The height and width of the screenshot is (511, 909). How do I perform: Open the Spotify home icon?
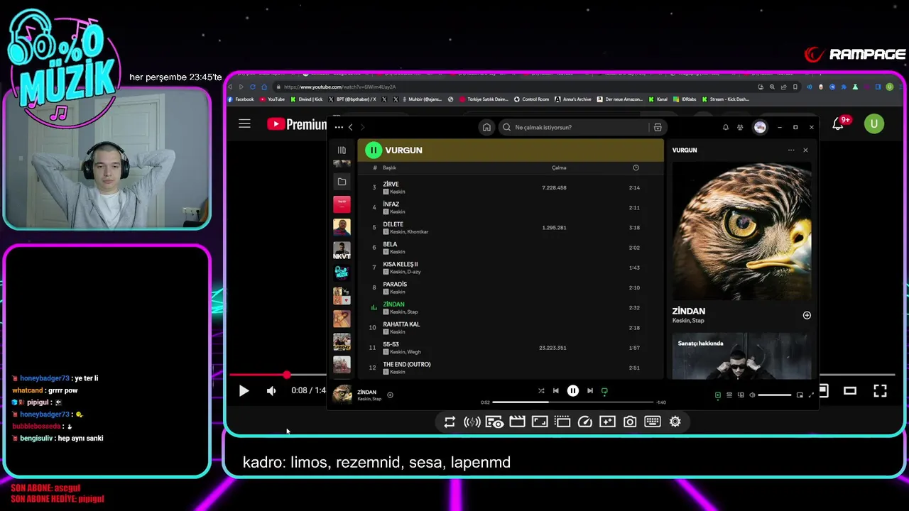[x=486, y=127]
